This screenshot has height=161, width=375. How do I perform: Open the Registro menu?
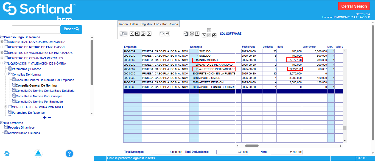pos(146,24)
